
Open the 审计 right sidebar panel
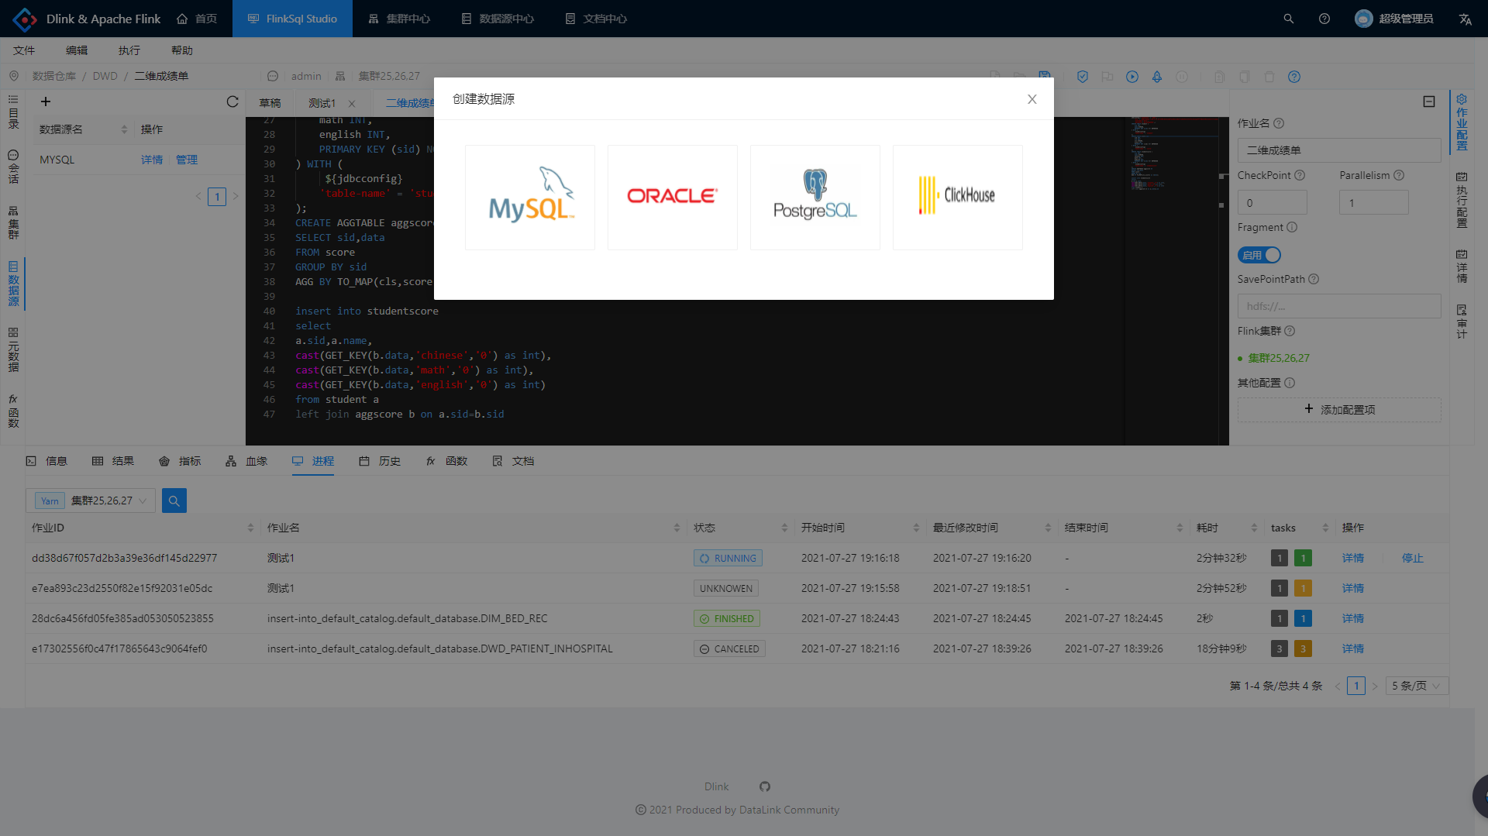[1462, 322]
